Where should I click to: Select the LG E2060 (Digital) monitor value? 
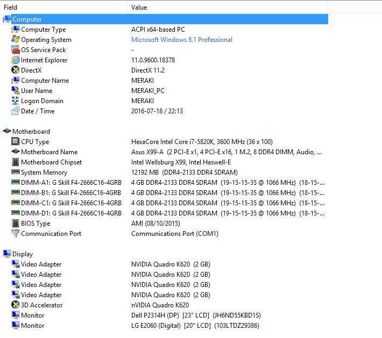[x=195, y=326]
